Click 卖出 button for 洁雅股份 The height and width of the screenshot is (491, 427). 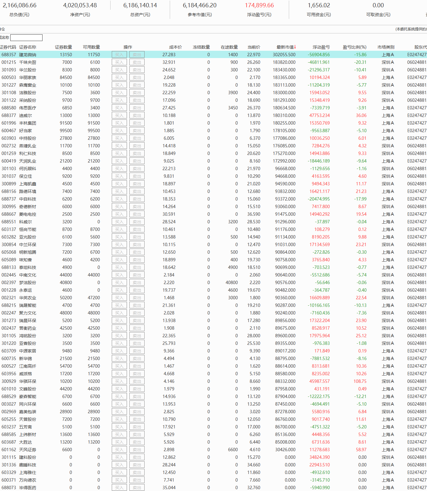click(x=137, y=93)
